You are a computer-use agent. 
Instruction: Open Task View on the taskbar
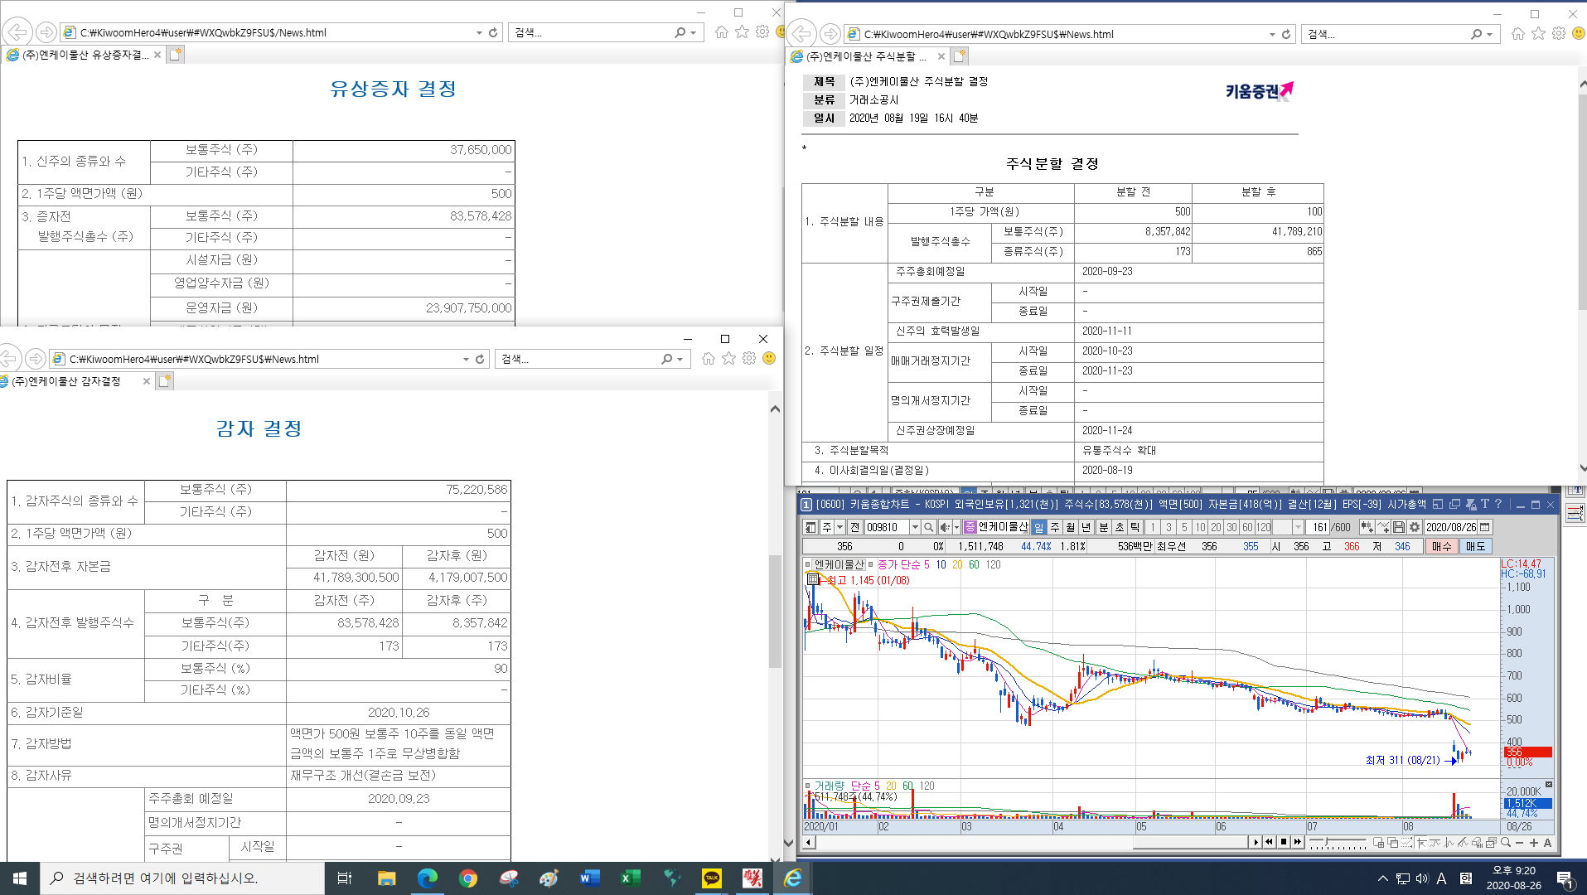pyautogui.click(x=345, y=878)
